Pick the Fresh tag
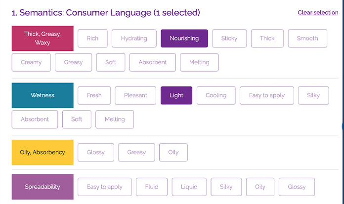The image size is (344, 204). pyautogui.click(x=94, y=95)
